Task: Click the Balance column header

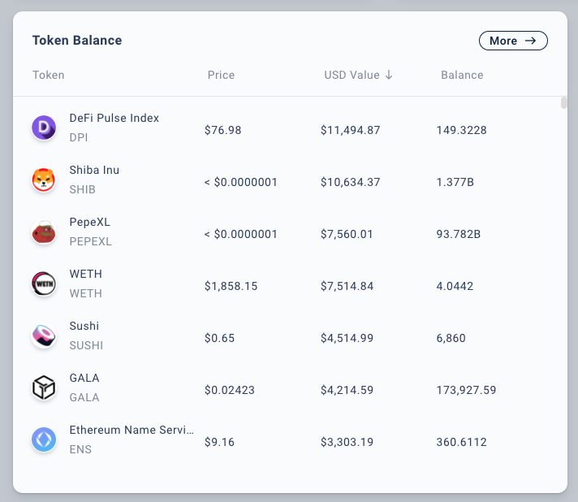Action: point(462,75)
